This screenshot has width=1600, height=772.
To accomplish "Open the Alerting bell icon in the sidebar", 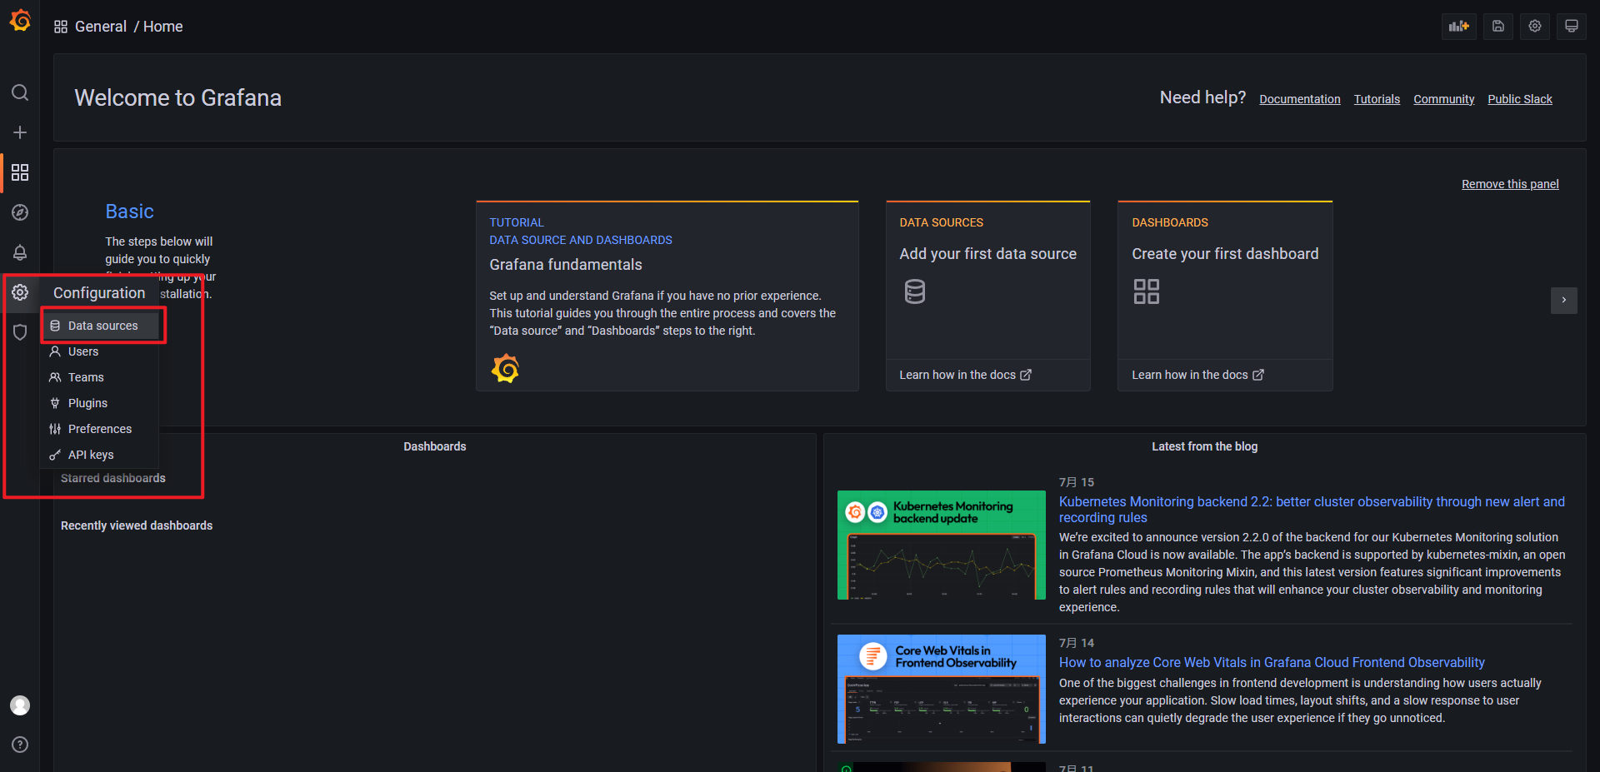I will [20, 252].
